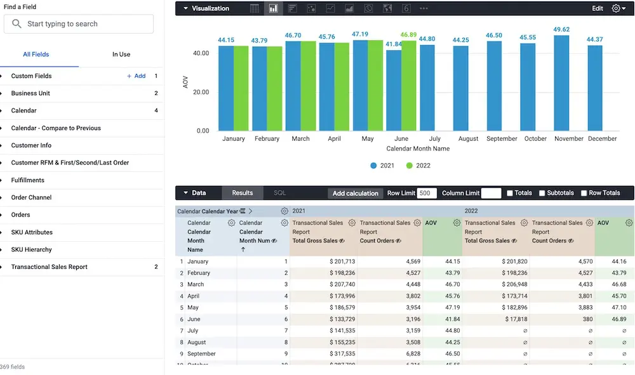Screen dimensions: 635x375
Task: Switch to the In Use tab
Action: click(x=121, y=54)
